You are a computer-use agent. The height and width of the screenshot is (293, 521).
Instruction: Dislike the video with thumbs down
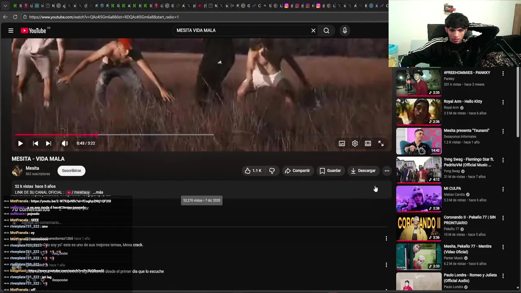pyautogui.click(x=272, y=171)
